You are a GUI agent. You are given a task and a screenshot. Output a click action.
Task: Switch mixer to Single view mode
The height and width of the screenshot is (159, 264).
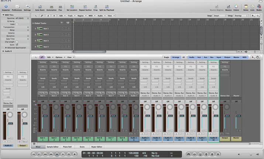coord(167,57)
